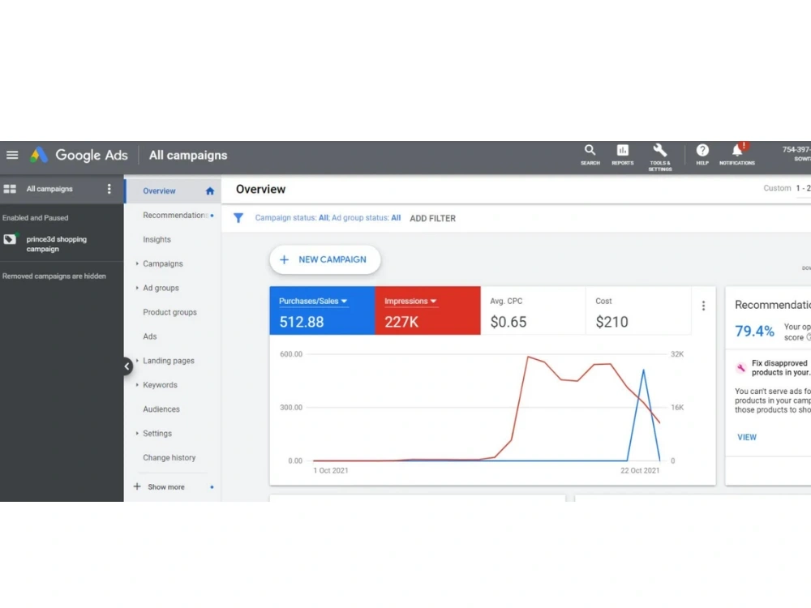Open the Change history page

click(169, 457)
